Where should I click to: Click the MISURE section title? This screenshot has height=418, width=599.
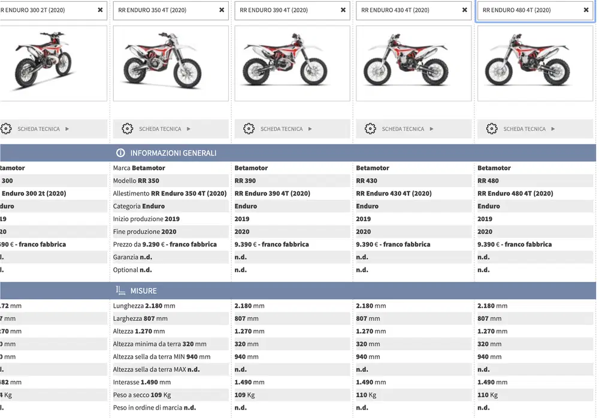(x=144, y=291)
